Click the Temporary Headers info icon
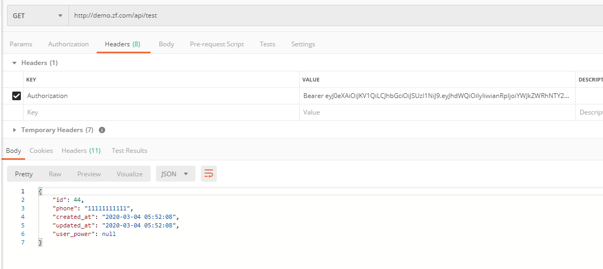The image size is (603, 269). pyautogui.click(x=102, y=130)
